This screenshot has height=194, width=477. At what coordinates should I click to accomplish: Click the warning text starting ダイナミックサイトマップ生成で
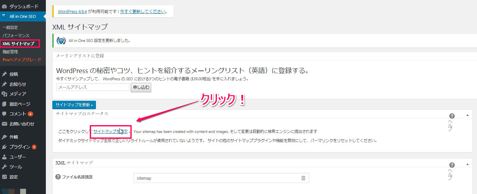point(217,141)
